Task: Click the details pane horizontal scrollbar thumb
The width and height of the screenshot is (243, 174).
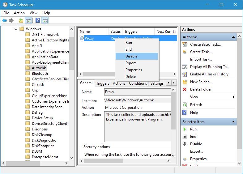Action: pos(104,161)
